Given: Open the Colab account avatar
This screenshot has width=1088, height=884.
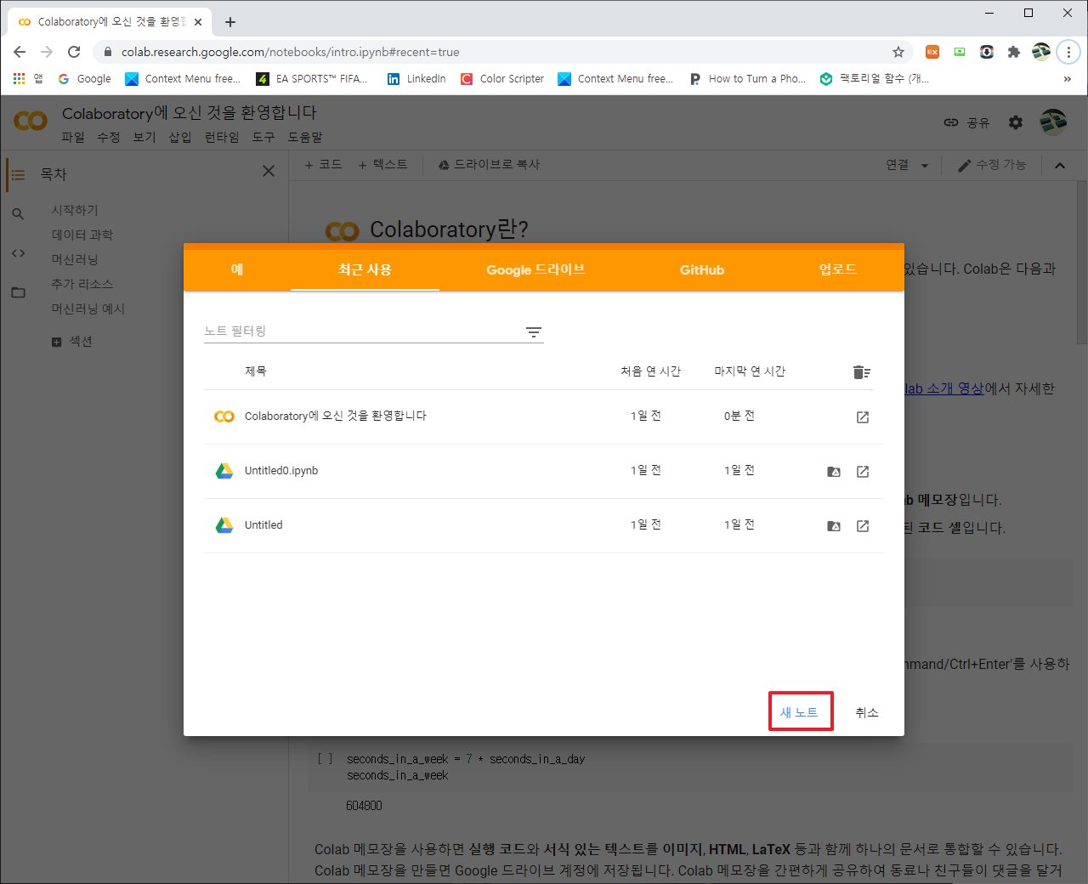Looking at the screenshot, I should (x=1053, y=122).
